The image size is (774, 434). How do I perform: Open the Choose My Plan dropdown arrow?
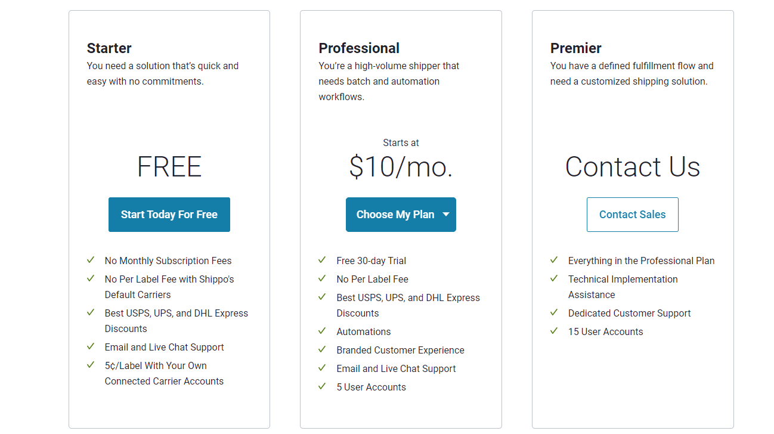point(446,215)
